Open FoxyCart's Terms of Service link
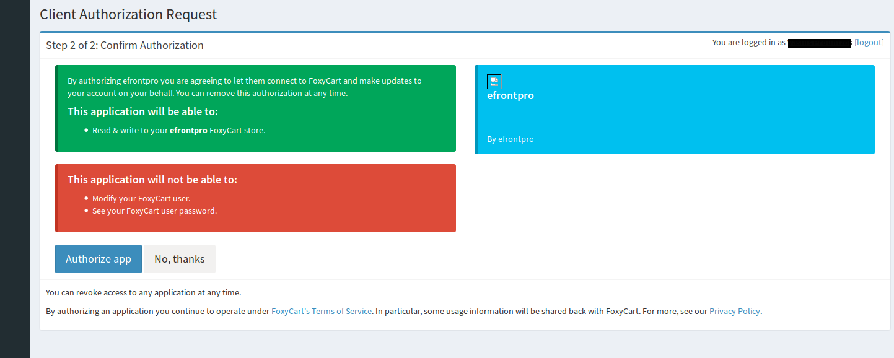The image size is (894, 358). [x=322, y=312]
